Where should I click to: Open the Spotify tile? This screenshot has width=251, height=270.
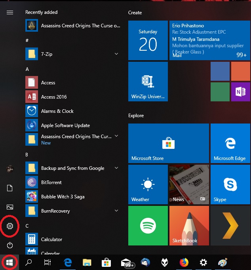click(x=148, y=226)
